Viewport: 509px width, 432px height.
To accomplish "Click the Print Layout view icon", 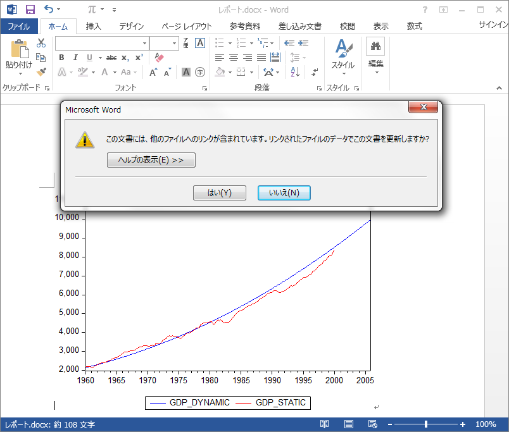I will pos(349,424).
